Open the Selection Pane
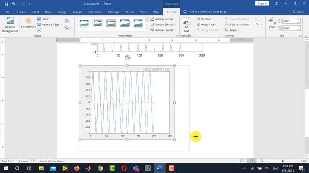The width and height of the screenshot is (309, 173). pyautogui.click(x=237, y=25)
